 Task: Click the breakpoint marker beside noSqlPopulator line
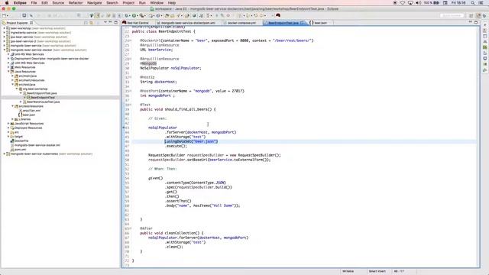[x=124, y=128]
